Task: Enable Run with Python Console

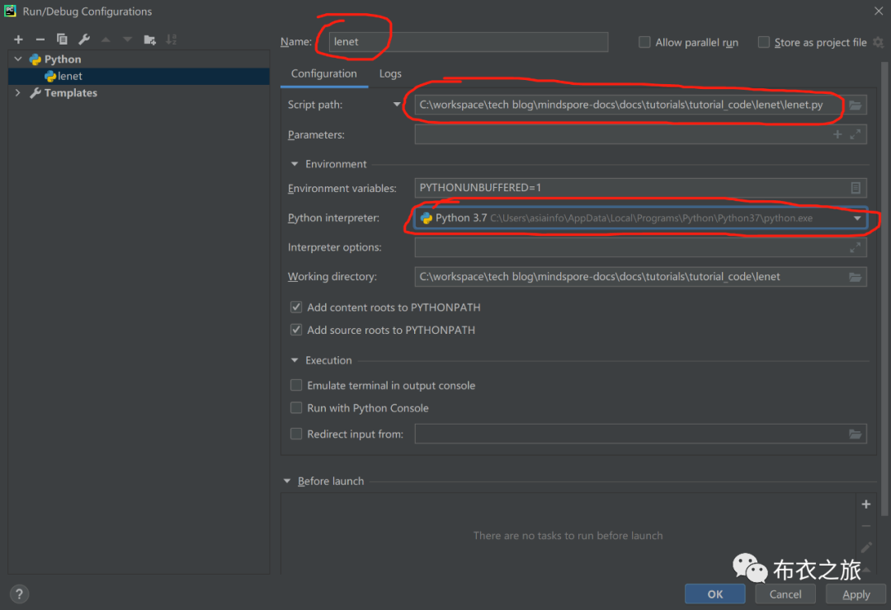Action: (296, 408)
